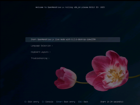Click the 'ESC: Back' hint
140x105 pixels.
tap(83, 102)
